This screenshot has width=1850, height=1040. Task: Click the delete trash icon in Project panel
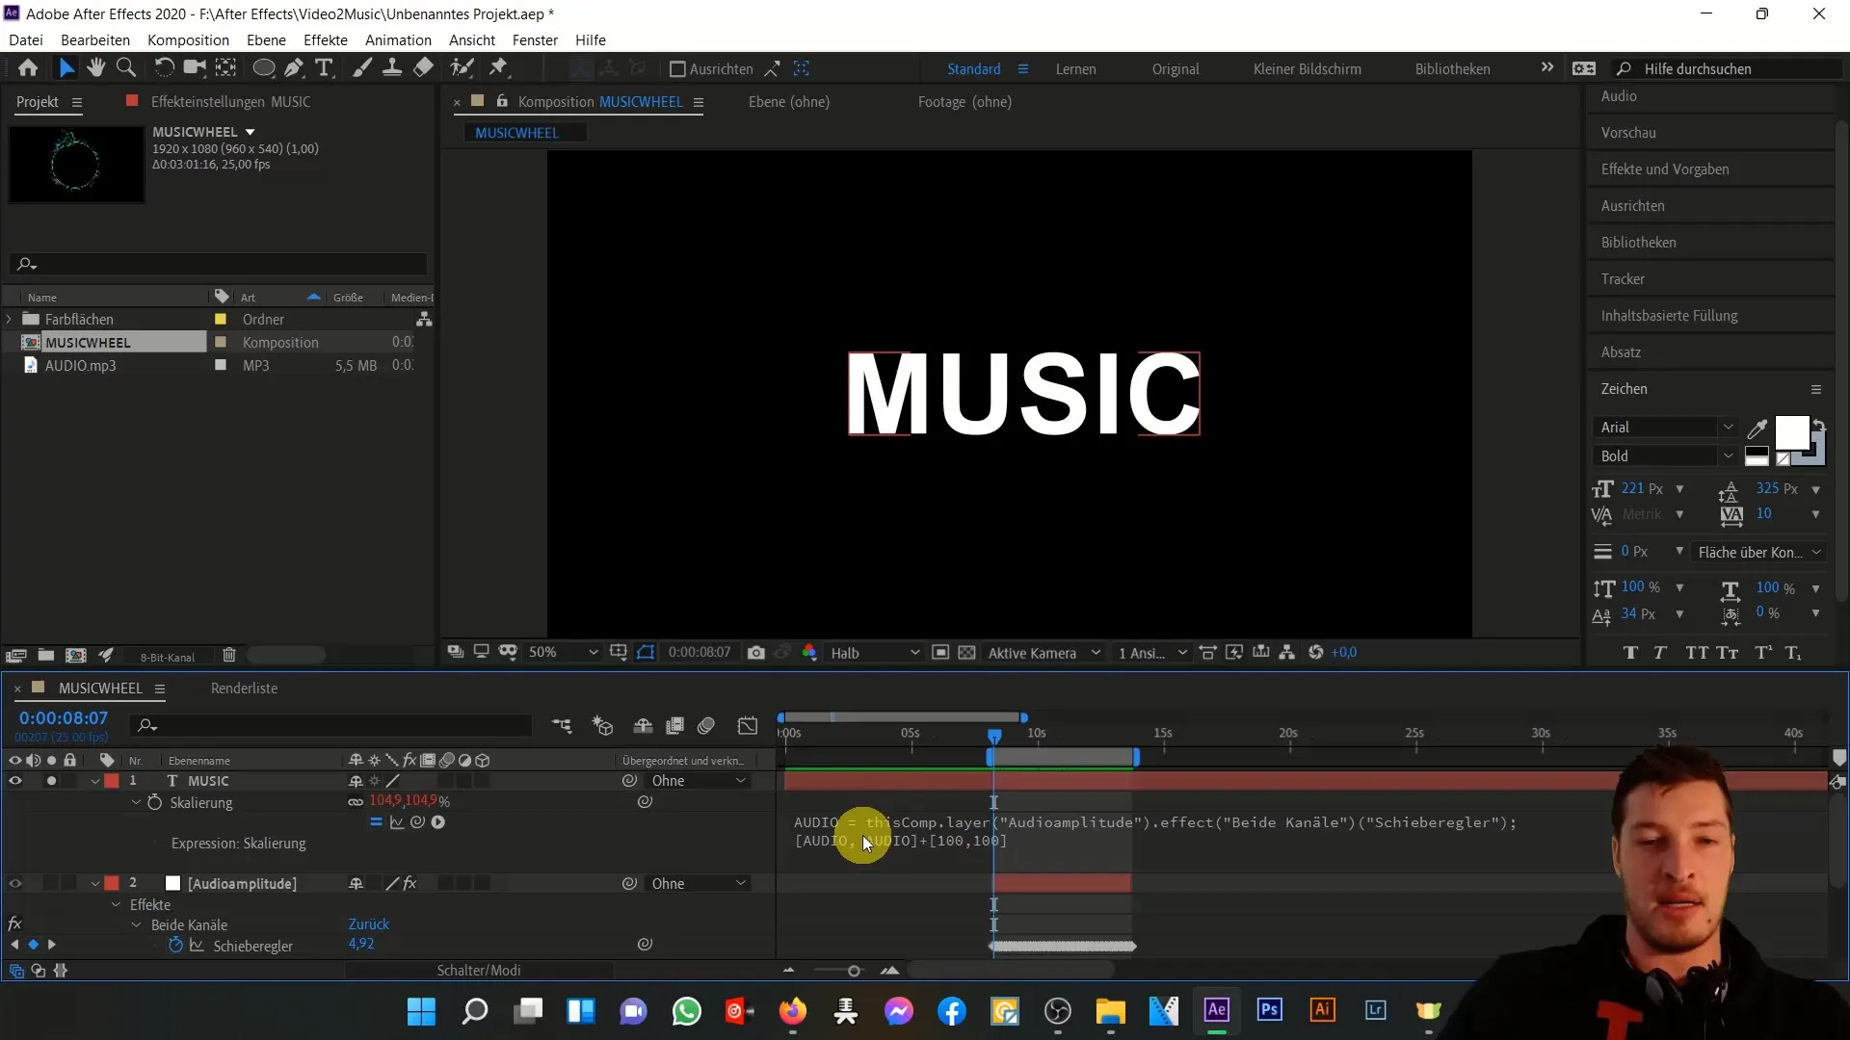point(229,656)
